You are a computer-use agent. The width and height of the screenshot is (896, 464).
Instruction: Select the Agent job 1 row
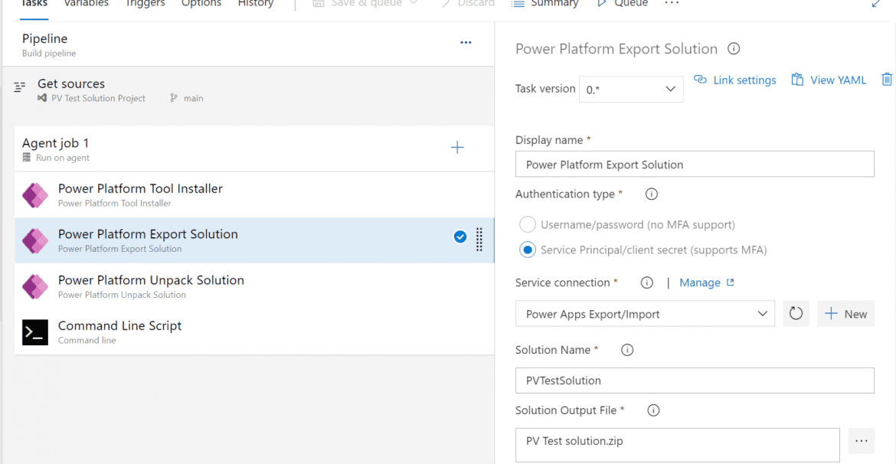pos(254,149)
